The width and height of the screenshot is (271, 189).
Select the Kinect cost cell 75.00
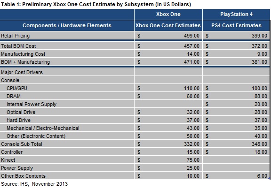(x=193, y=160)
